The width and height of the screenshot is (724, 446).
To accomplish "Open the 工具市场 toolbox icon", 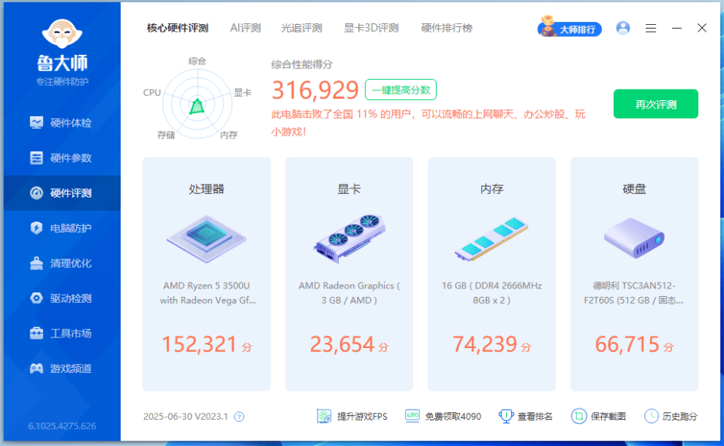I will point(36,334).
